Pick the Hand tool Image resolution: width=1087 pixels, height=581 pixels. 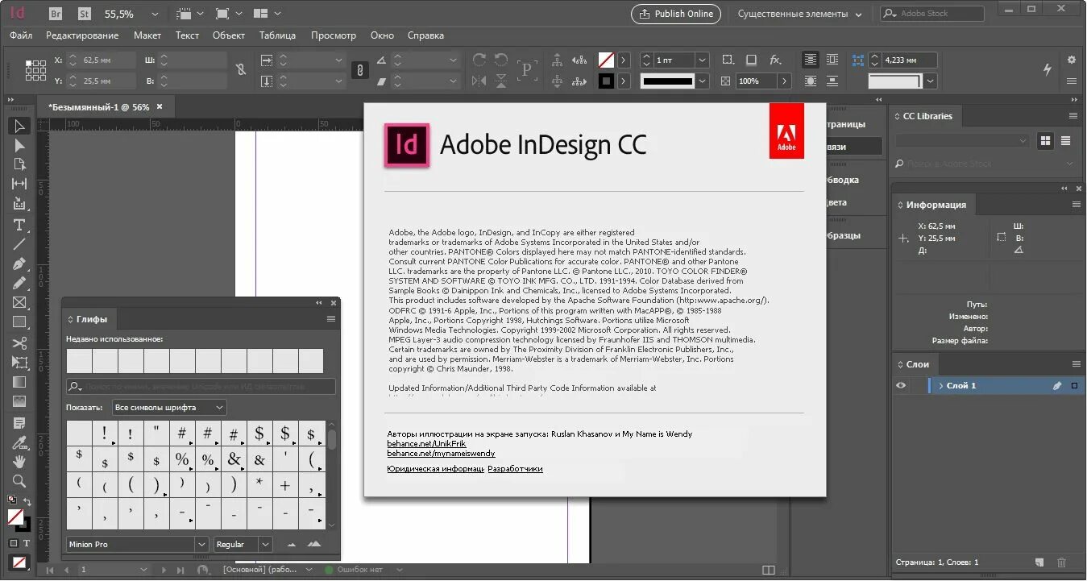click(x=19, y=462)
